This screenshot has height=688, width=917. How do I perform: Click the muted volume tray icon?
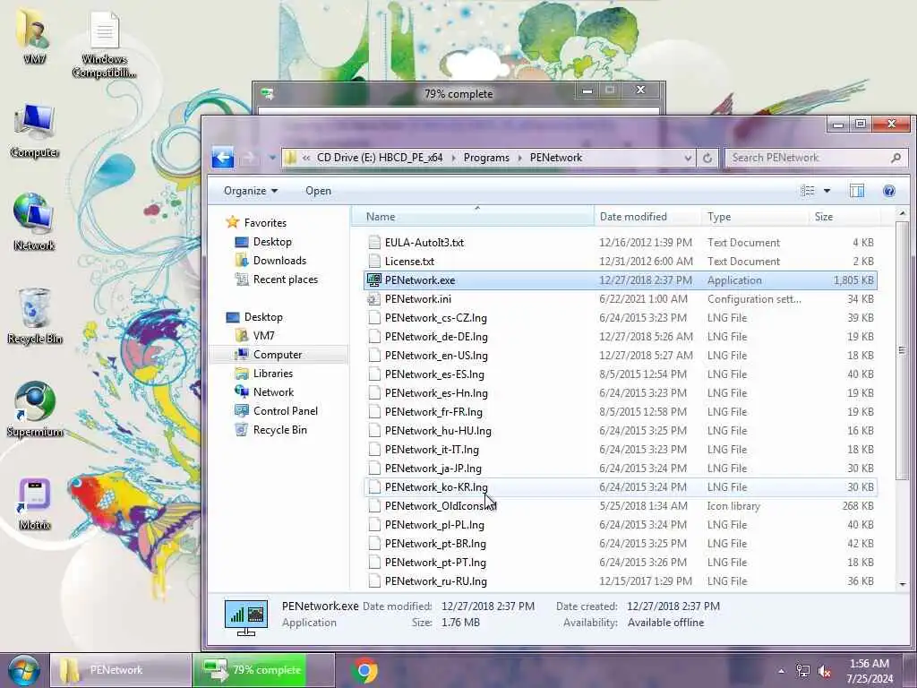click(825, 672)
